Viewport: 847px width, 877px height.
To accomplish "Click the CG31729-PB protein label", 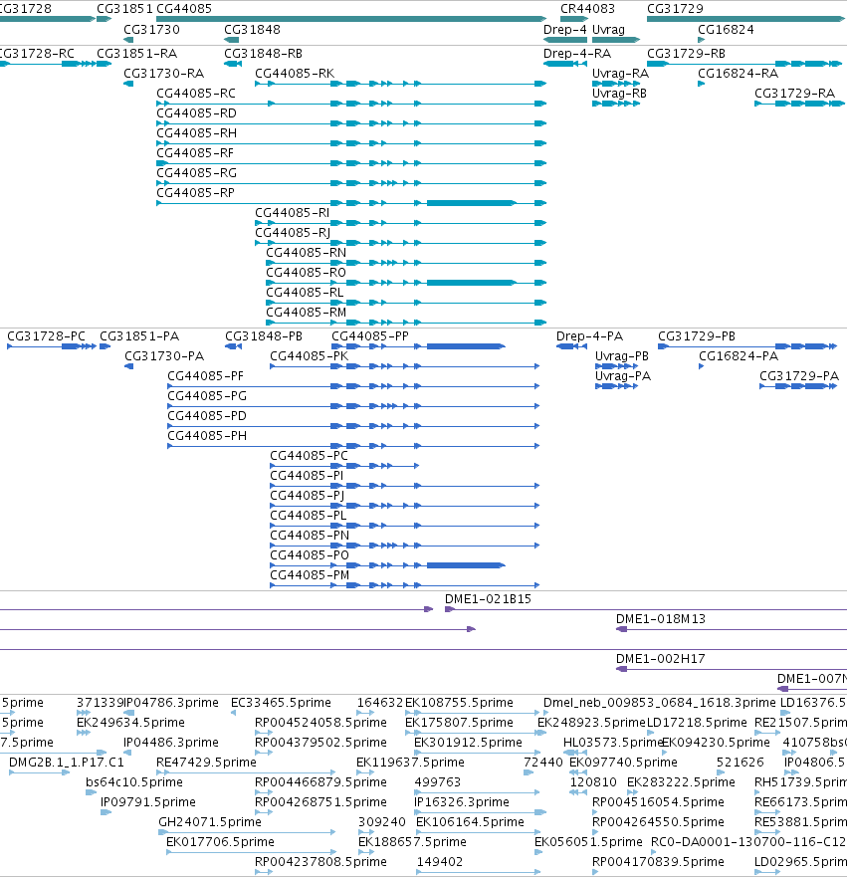I will tap(697, 336).
